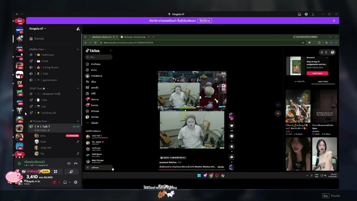357x201 pixels.
Task: Open user settings gear icon
Action: point(76,182)
